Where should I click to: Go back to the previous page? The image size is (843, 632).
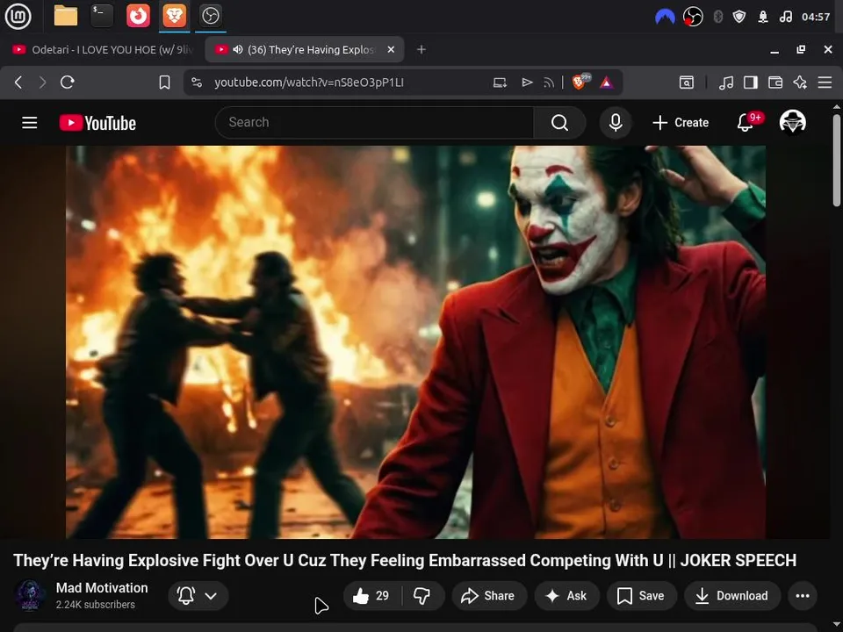coord(18,83)
